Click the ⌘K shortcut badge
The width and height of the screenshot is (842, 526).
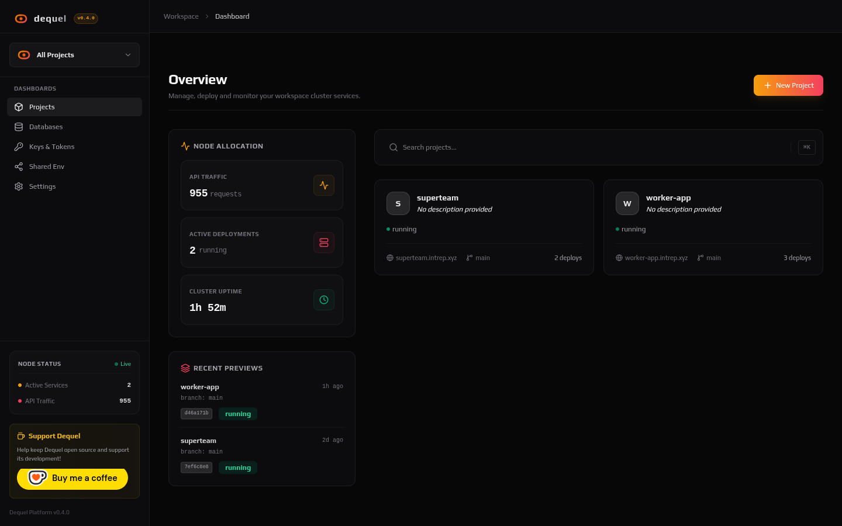(807, 147)
